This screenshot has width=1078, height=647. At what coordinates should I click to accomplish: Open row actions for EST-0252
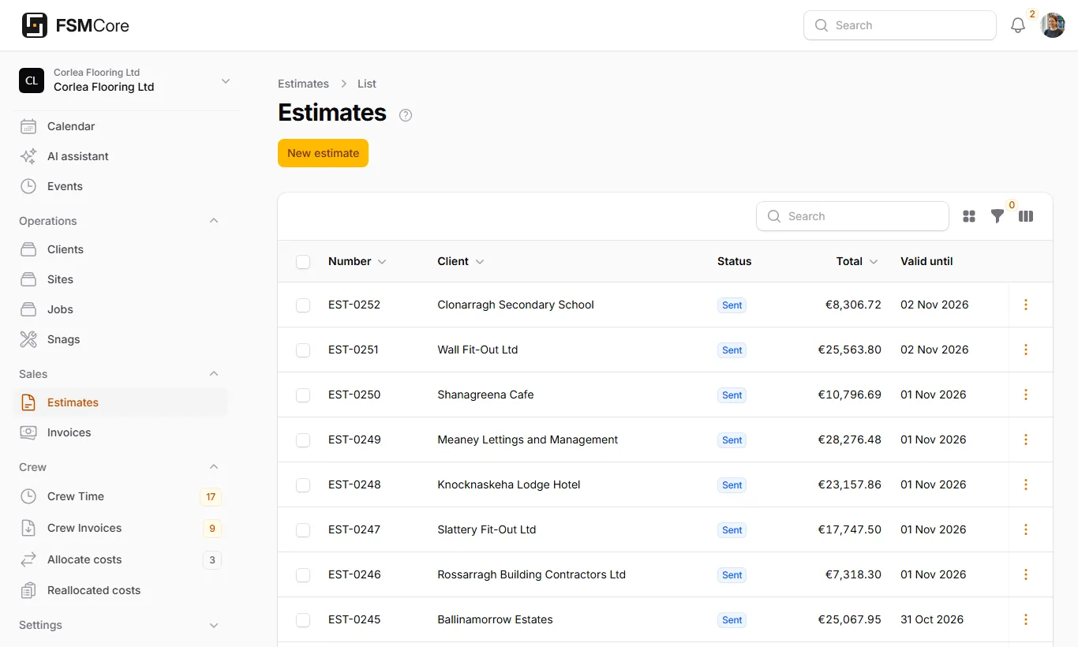[x=1026, y=305]
